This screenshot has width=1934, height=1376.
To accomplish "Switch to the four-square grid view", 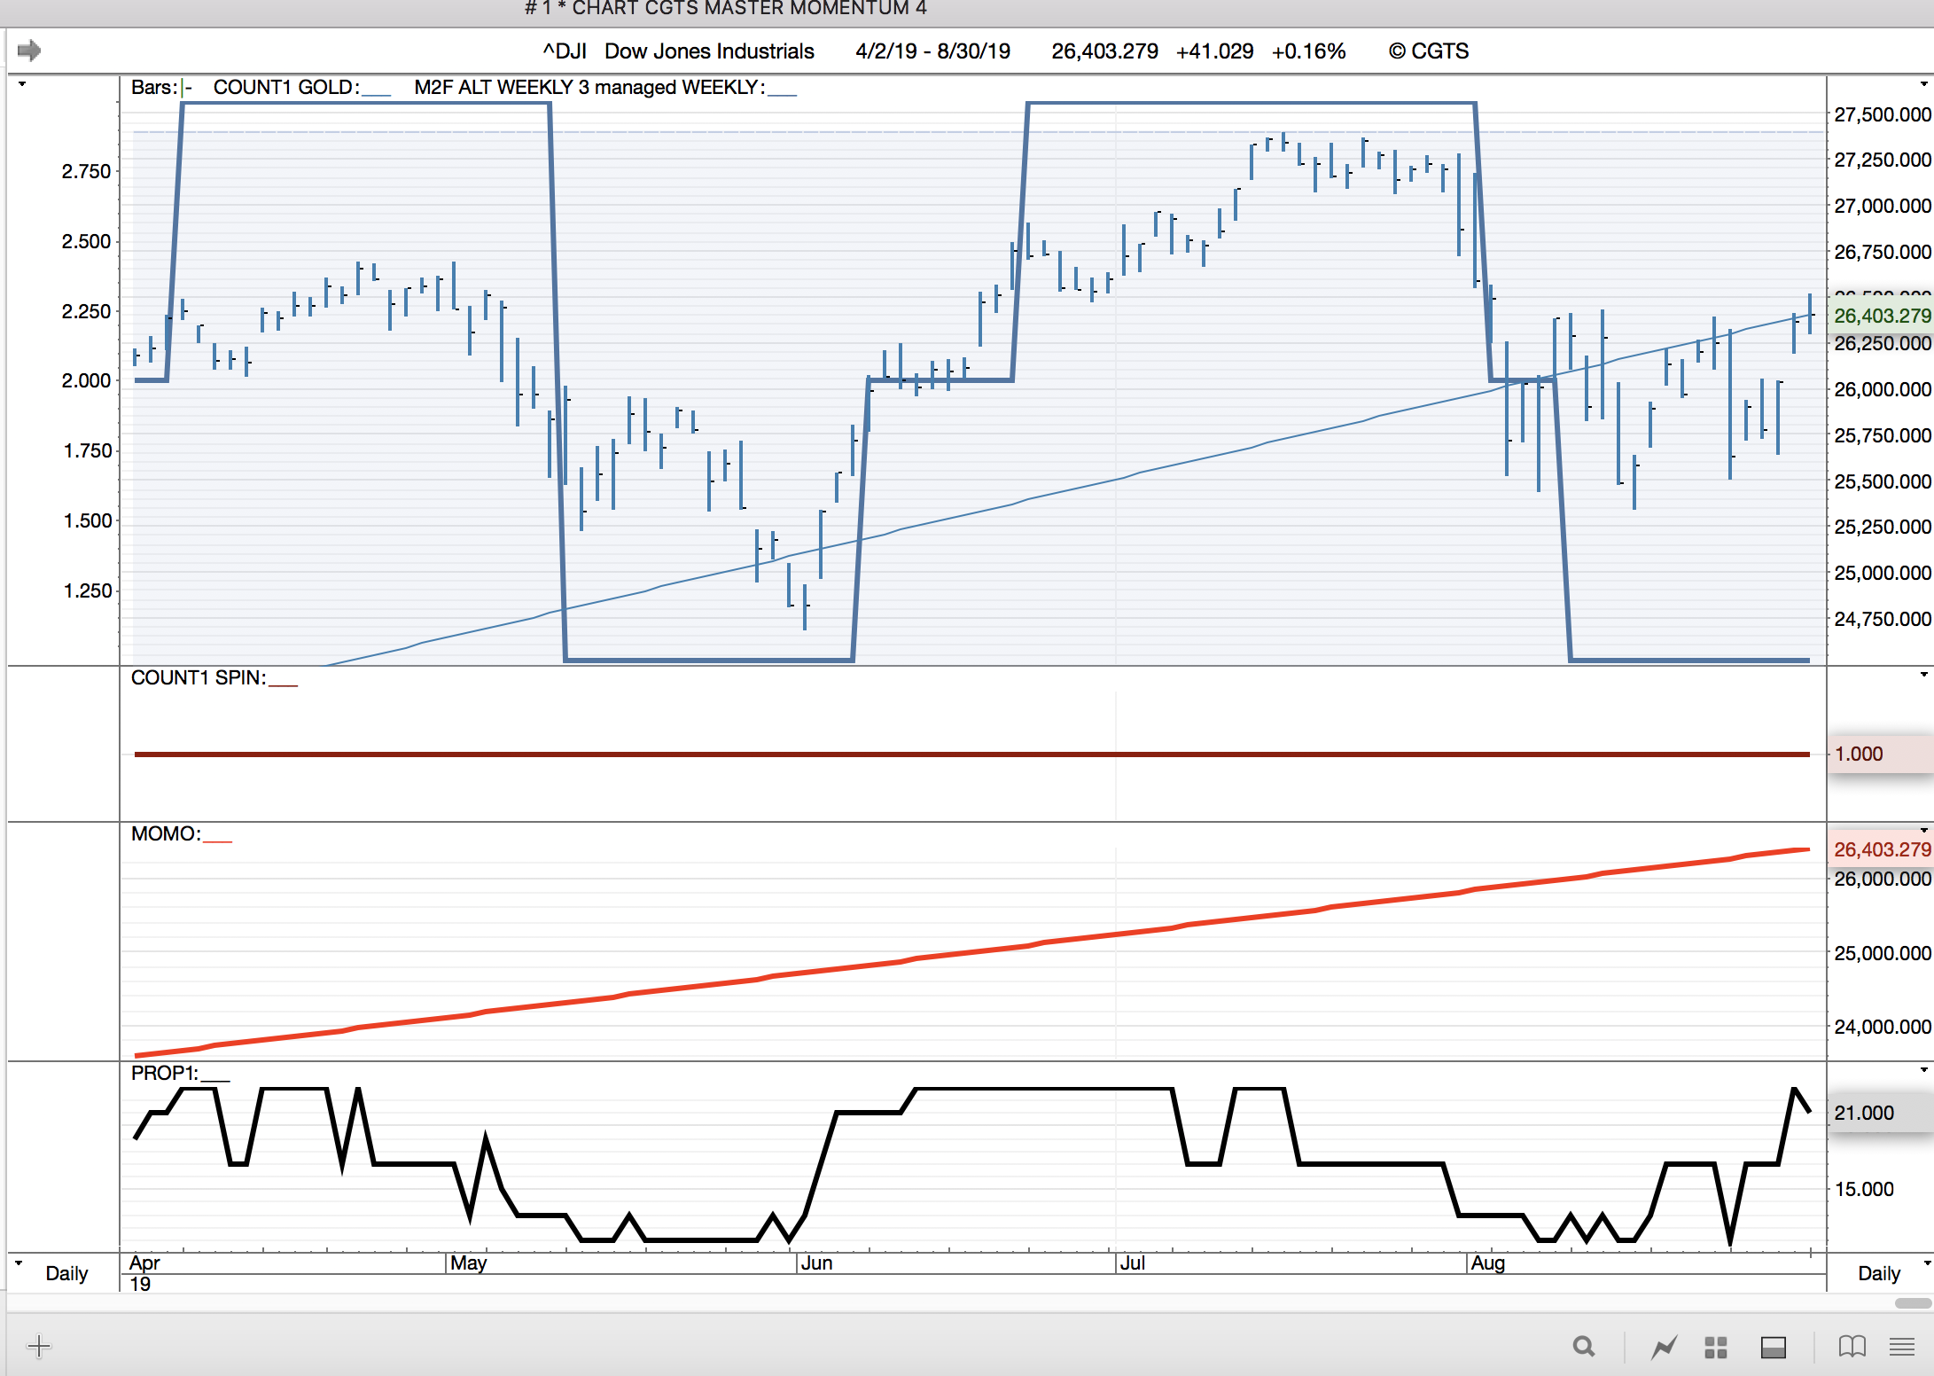I will coord(1716,1348).
